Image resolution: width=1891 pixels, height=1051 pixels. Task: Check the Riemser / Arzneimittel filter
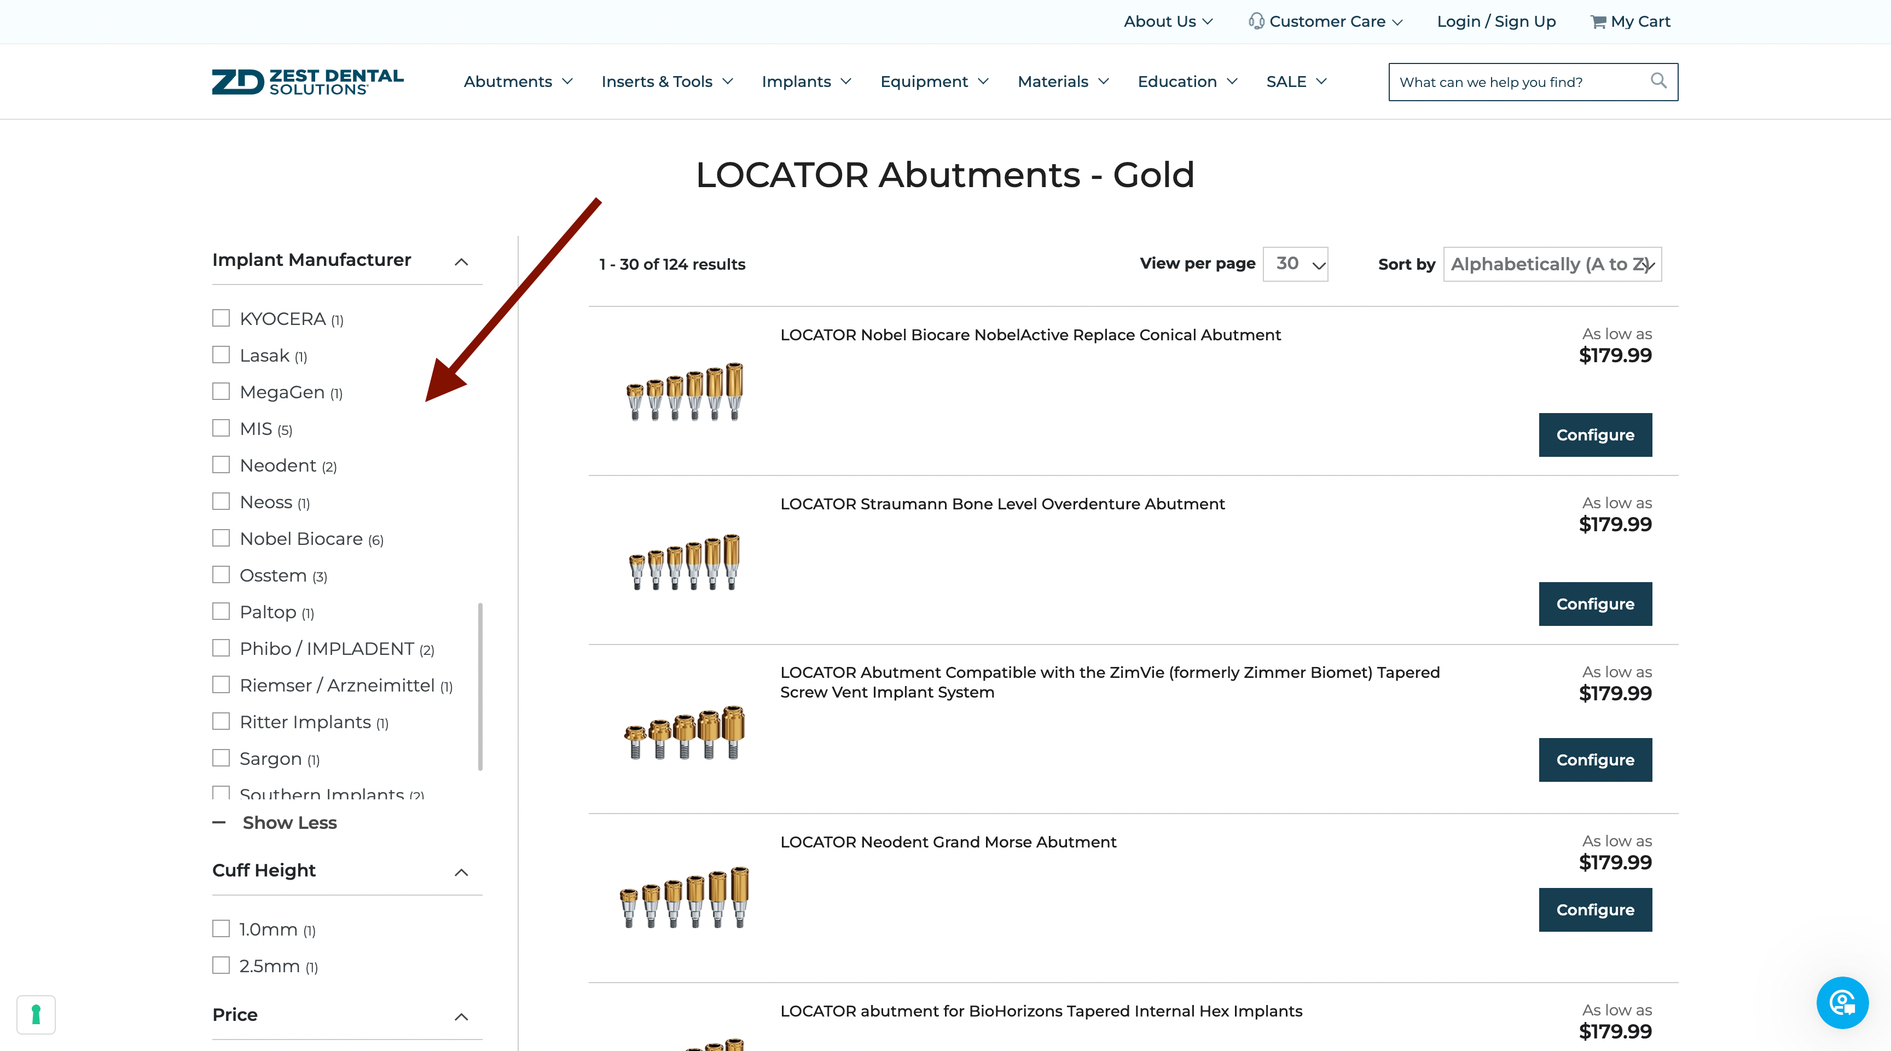pos(221,685)
